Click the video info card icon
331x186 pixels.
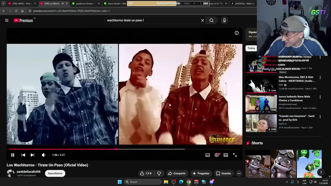point(237,33)
